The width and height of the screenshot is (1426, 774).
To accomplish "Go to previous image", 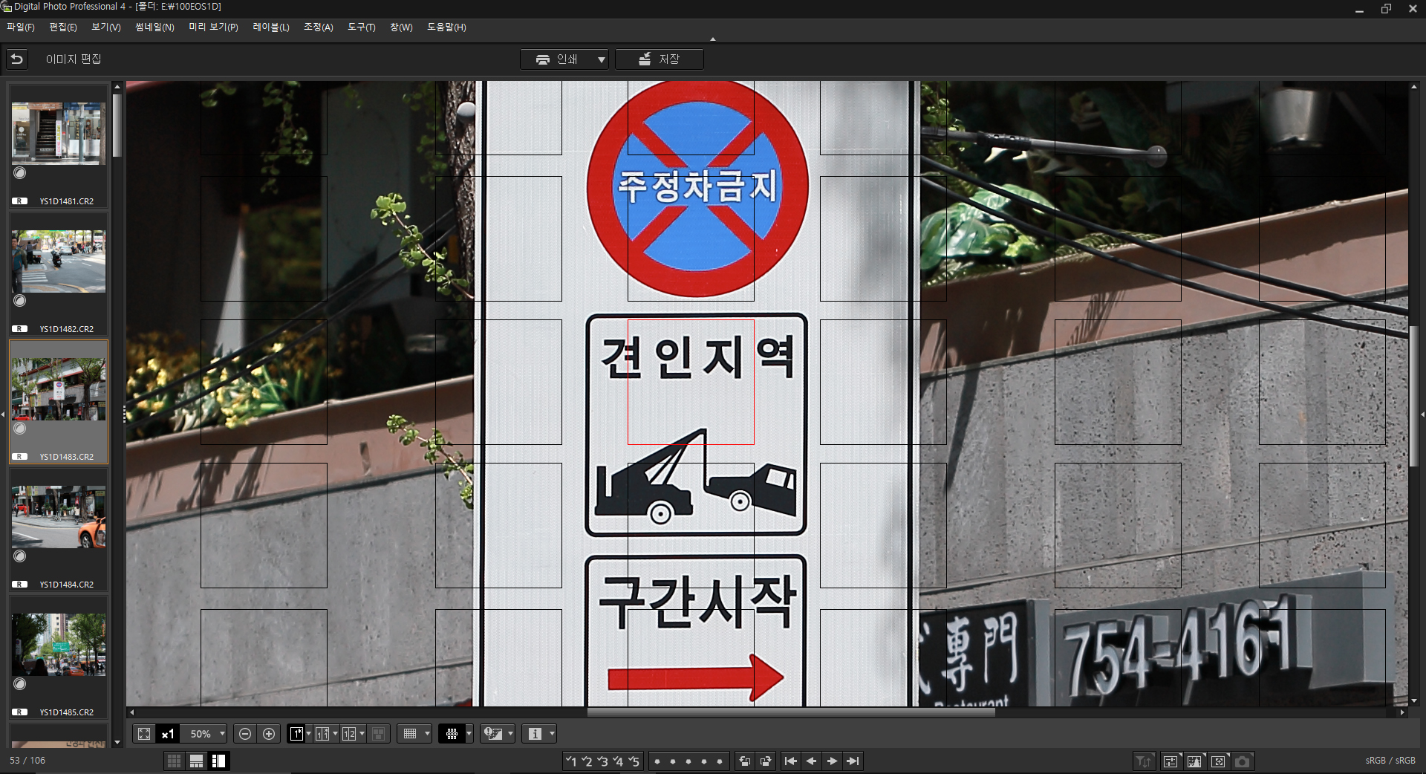I will [811, 761].
